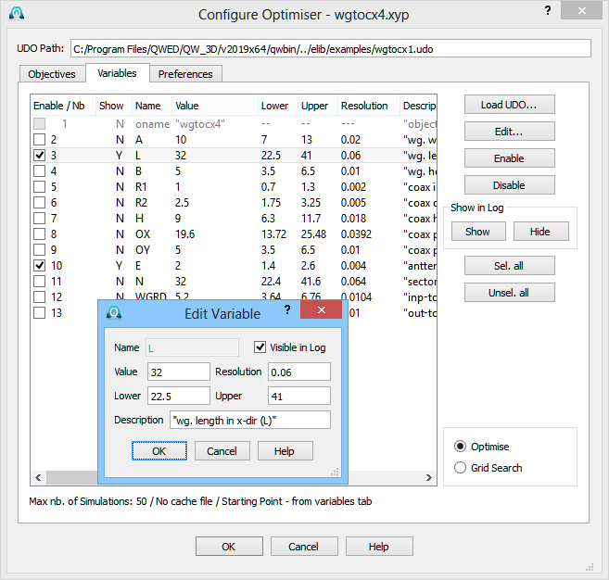Enable the checkbox for variable 5 (R1)
609x580 pixels.
tap(39, 187)
